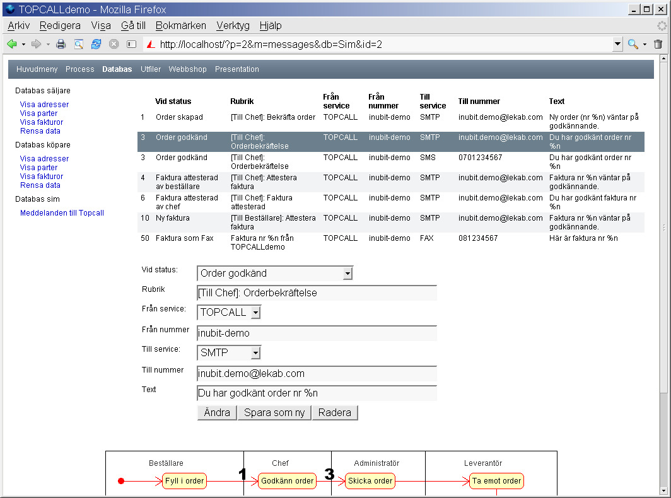Screen dimensions: 671x498
Task: Open the search engine dropdown arrow
Action: point(645,44)
